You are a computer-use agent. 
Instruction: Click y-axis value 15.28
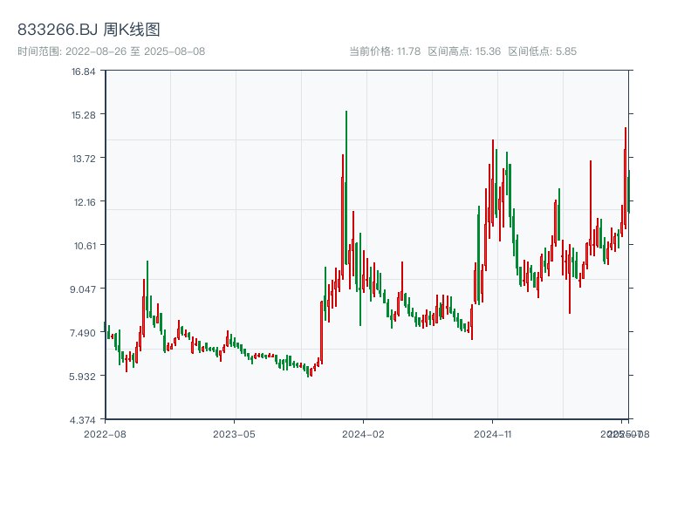(83, 115)
